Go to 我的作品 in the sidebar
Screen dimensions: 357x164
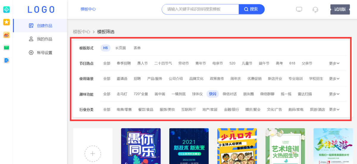click(x=40, y=39)
